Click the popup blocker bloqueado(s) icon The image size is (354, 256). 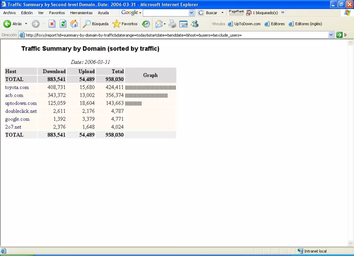[x=249, y=12]
